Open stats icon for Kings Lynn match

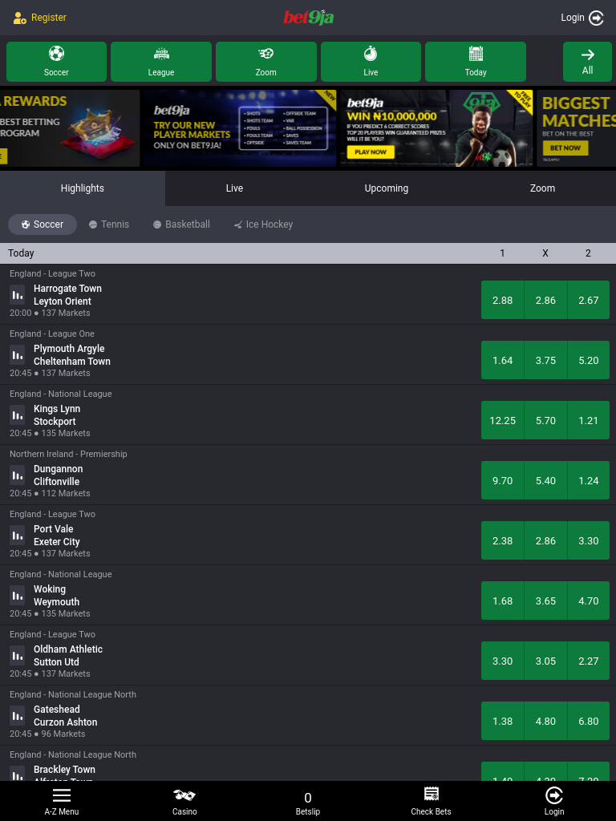pyautogui.click(x=18, y=415)
